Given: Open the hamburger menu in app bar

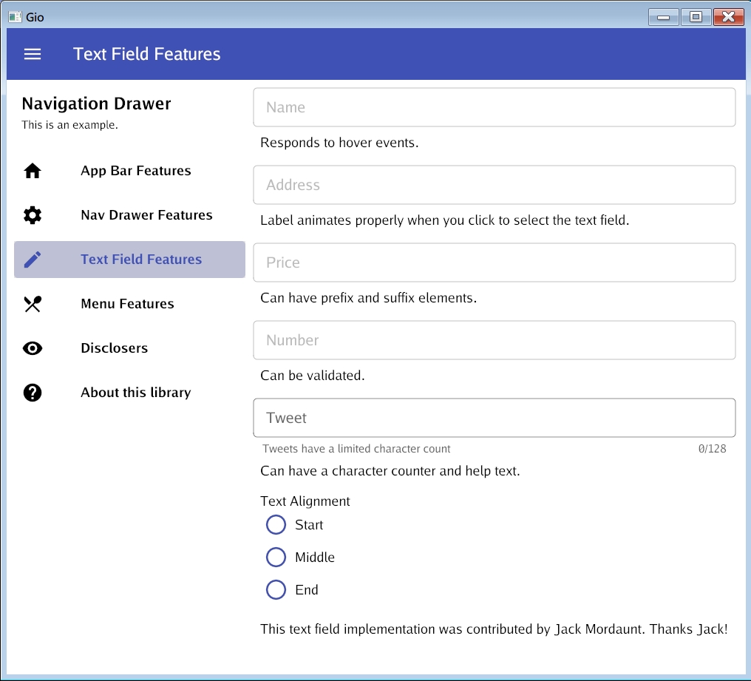Looking at the screenshot, I should (x=33, y=54).
